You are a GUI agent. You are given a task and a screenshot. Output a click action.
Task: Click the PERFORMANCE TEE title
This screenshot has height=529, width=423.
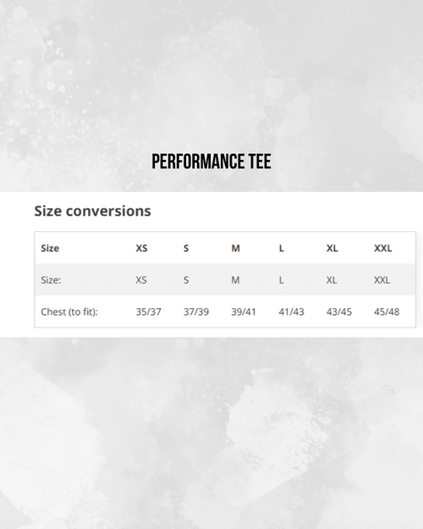(211, 162)
